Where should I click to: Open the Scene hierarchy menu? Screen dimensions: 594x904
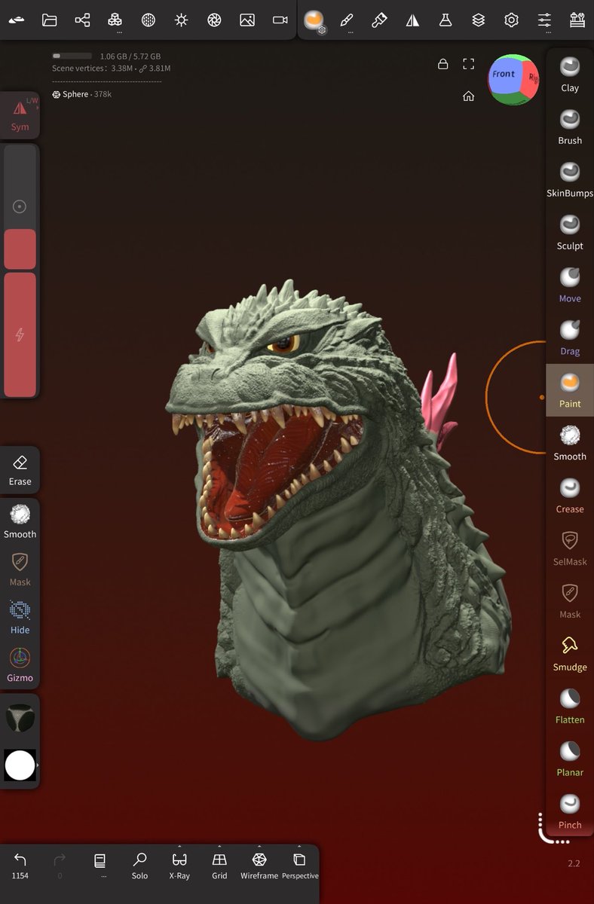[x=82, y=20]
